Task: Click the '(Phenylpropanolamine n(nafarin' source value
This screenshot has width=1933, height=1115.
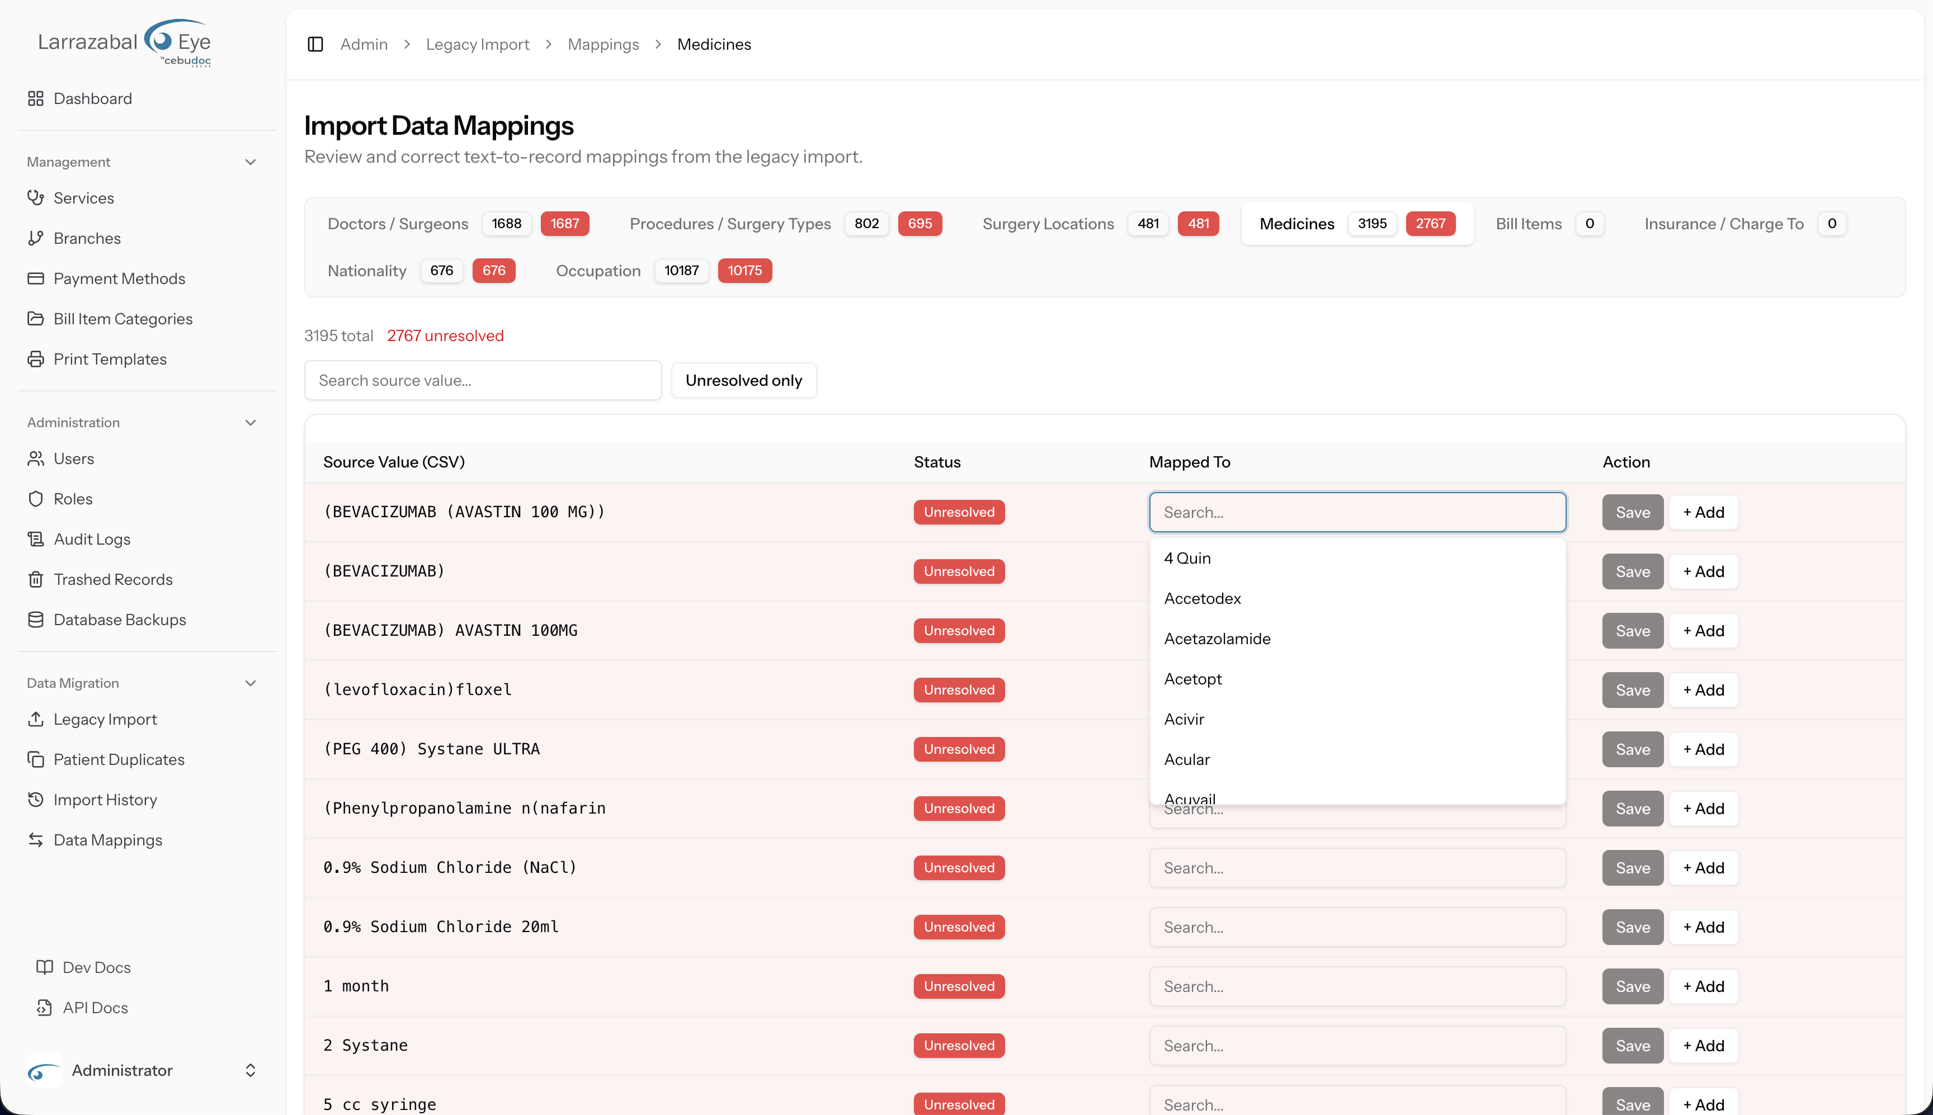Action: (x=464, y=808)
